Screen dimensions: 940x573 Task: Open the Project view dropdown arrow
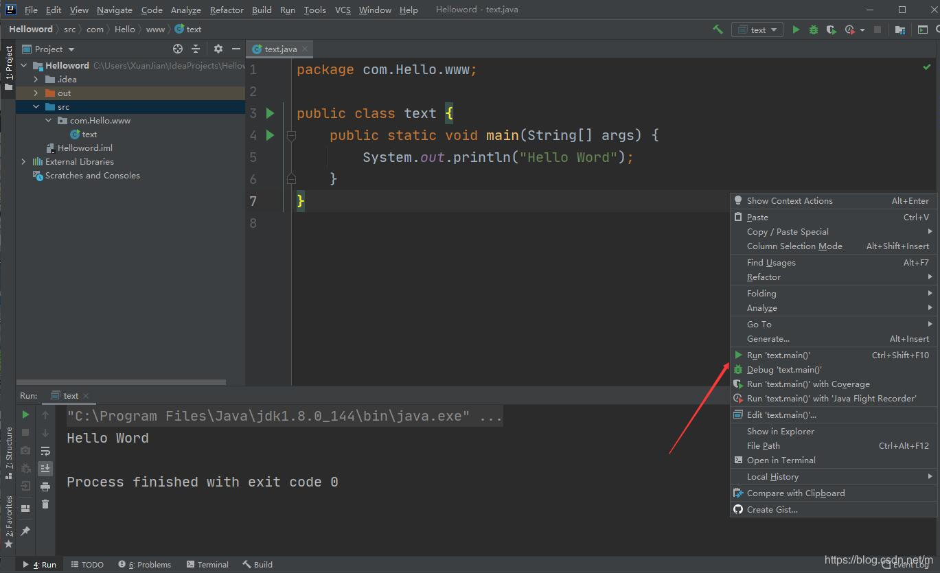71,49
